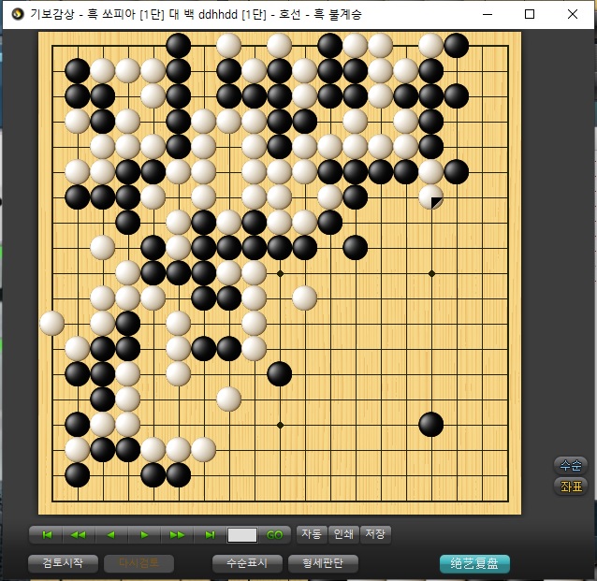Jump to the last move of the game
The image size is (597, 581).
pos(210,534)
